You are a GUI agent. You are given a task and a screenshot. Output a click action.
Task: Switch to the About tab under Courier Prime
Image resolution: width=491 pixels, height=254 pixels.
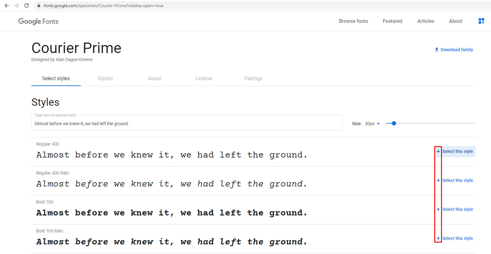155,79
